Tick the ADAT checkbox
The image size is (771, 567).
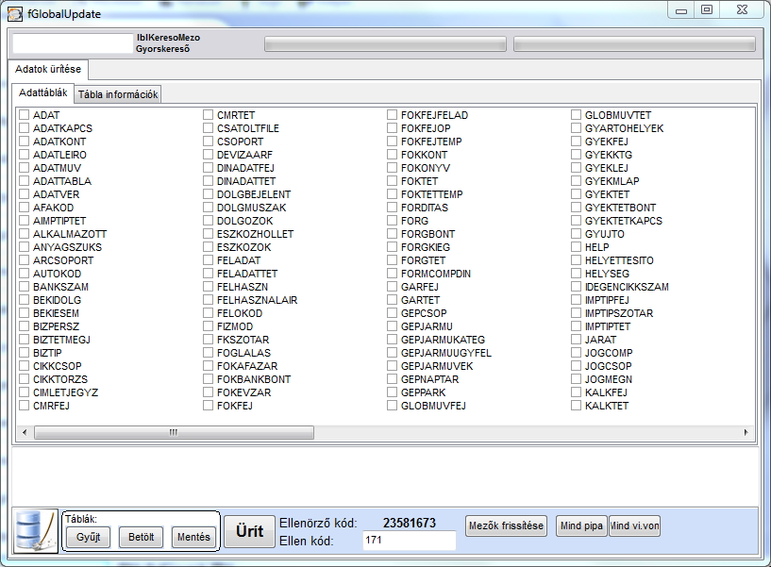click(25, 115)
